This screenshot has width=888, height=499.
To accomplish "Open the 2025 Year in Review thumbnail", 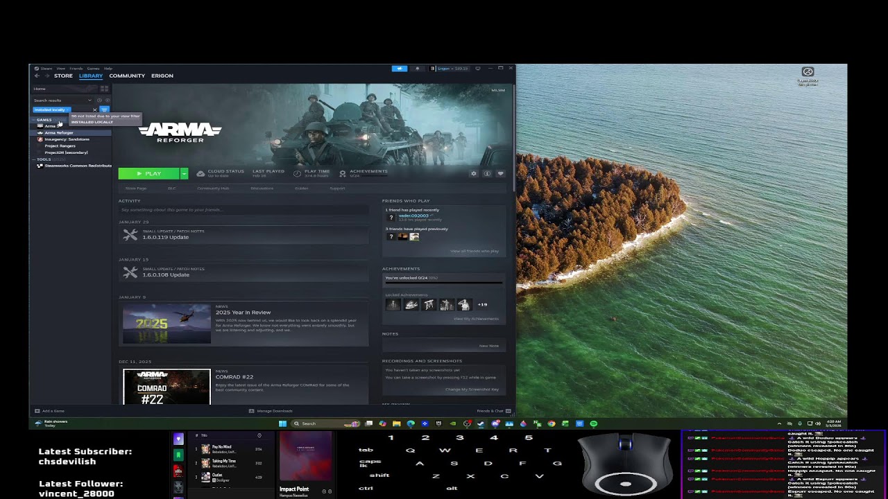I will [x=166, y=324].
